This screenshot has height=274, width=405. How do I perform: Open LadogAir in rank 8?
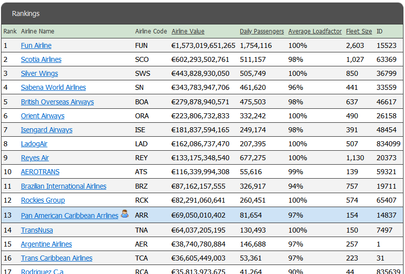point(34,144)
